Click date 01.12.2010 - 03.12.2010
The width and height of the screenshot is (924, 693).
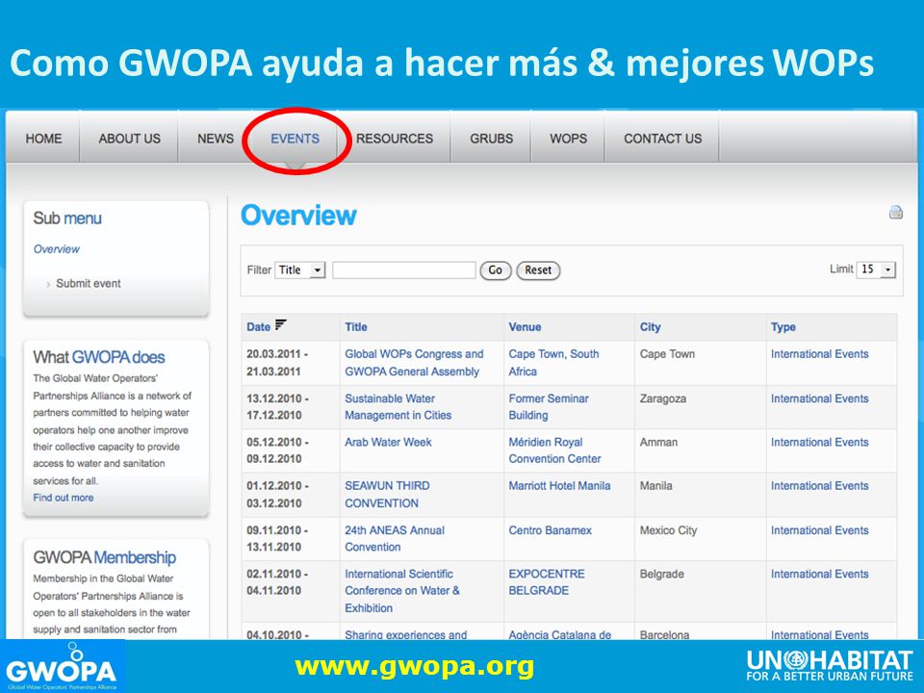click(x=277, y=495)
